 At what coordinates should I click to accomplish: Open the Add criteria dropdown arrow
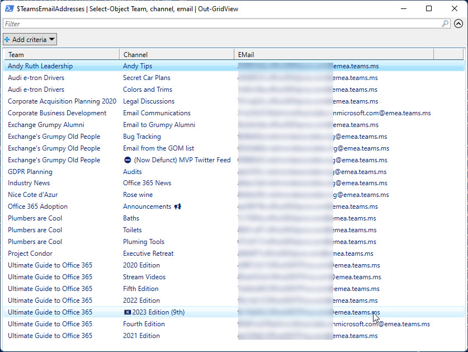pyautogui.click(x=51, y=40)
